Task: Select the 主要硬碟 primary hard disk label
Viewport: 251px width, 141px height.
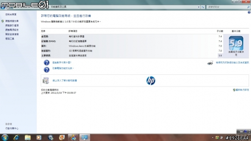Action: [46, 56]
